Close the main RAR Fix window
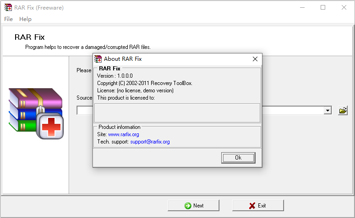This screenshot has height=218, width=355. coord(344,7)
